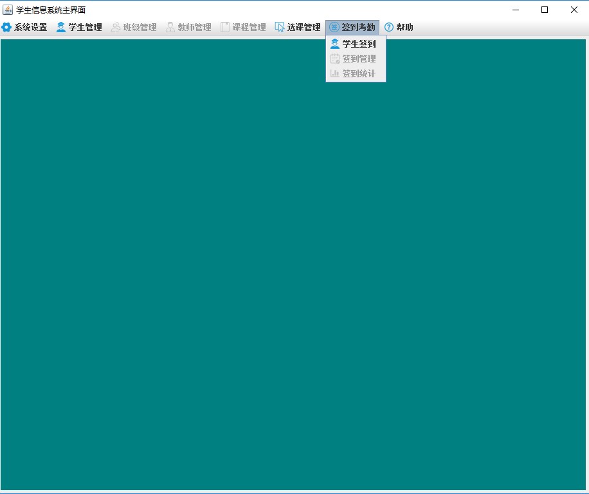This screenshot has height=494, width=589.
Task: Open the 选课管理 menu
Action: 298,27
